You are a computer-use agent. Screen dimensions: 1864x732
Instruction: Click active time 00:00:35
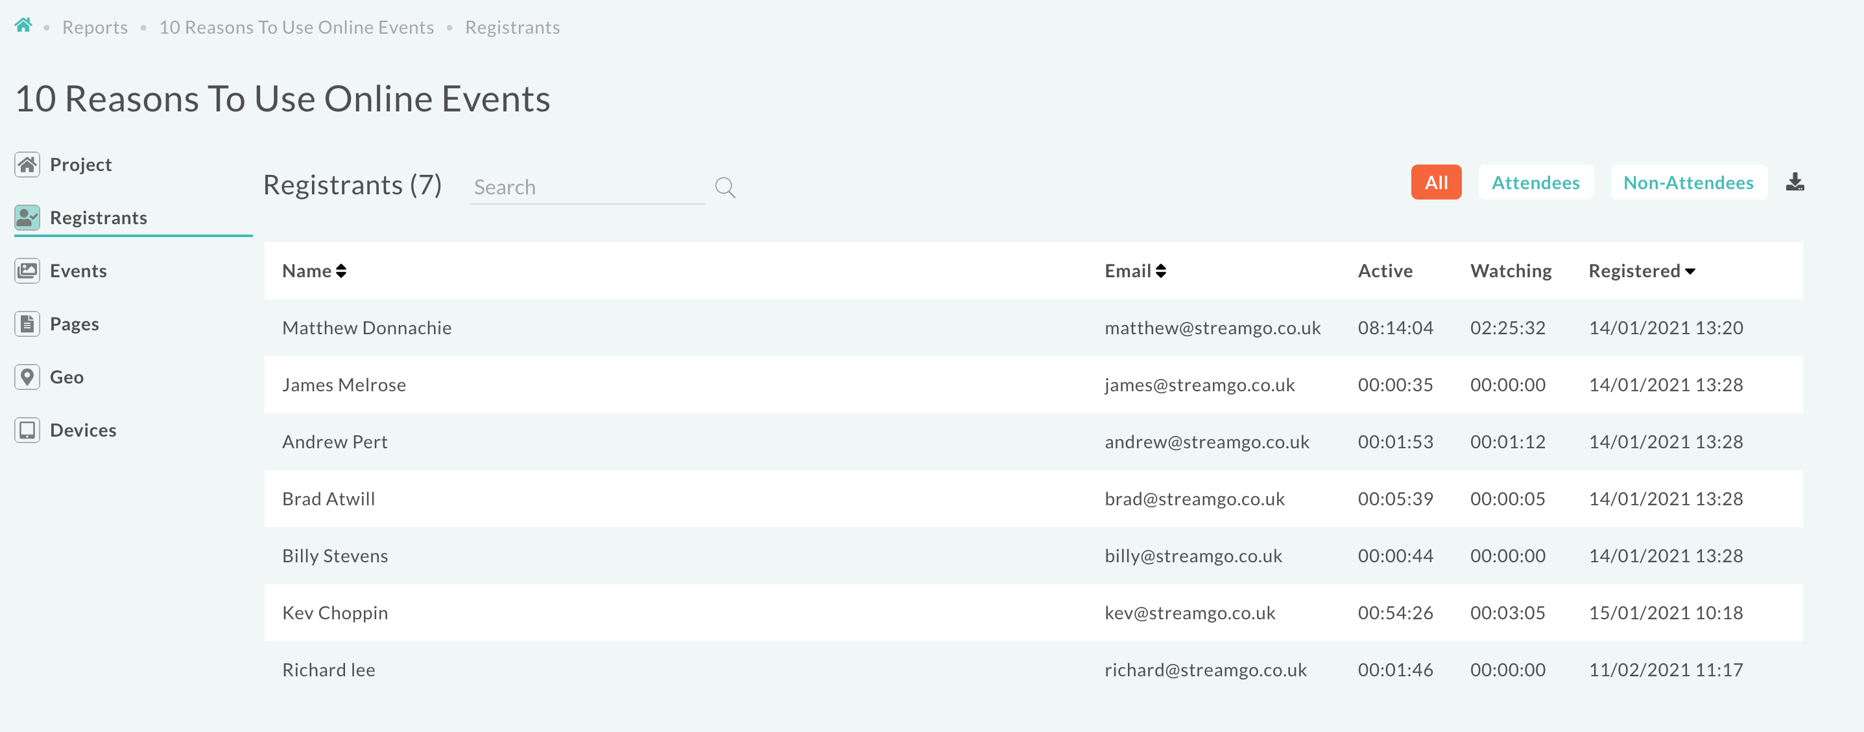(x=1395, y=385)
